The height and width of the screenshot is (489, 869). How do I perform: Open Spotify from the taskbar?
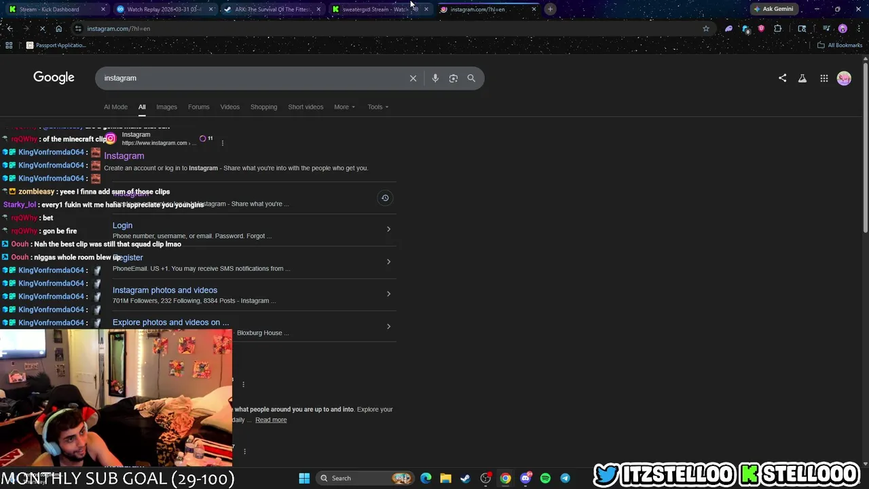(x=545, y=478)
